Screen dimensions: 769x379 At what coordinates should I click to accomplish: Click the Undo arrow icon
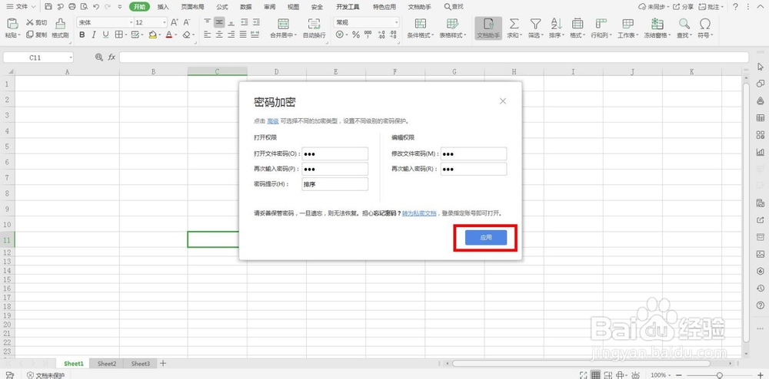coord(95,7)
